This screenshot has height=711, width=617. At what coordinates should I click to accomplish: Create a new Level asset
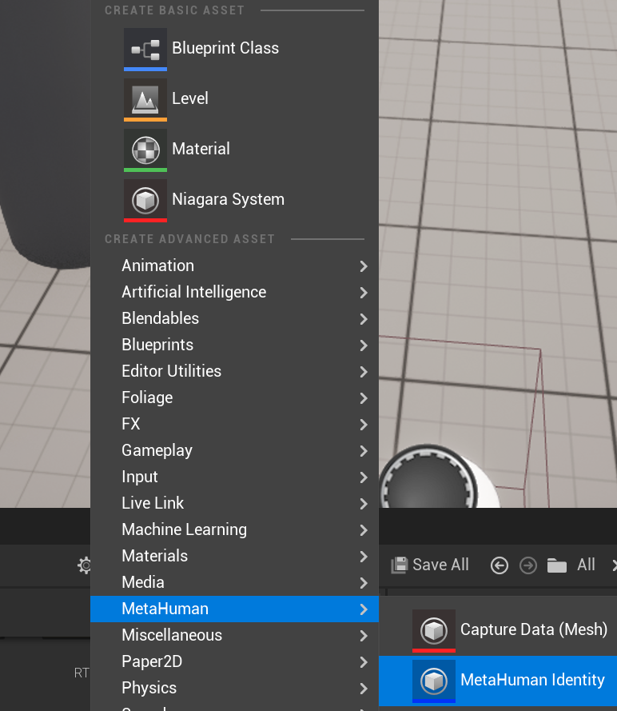[x=235, y=99]
